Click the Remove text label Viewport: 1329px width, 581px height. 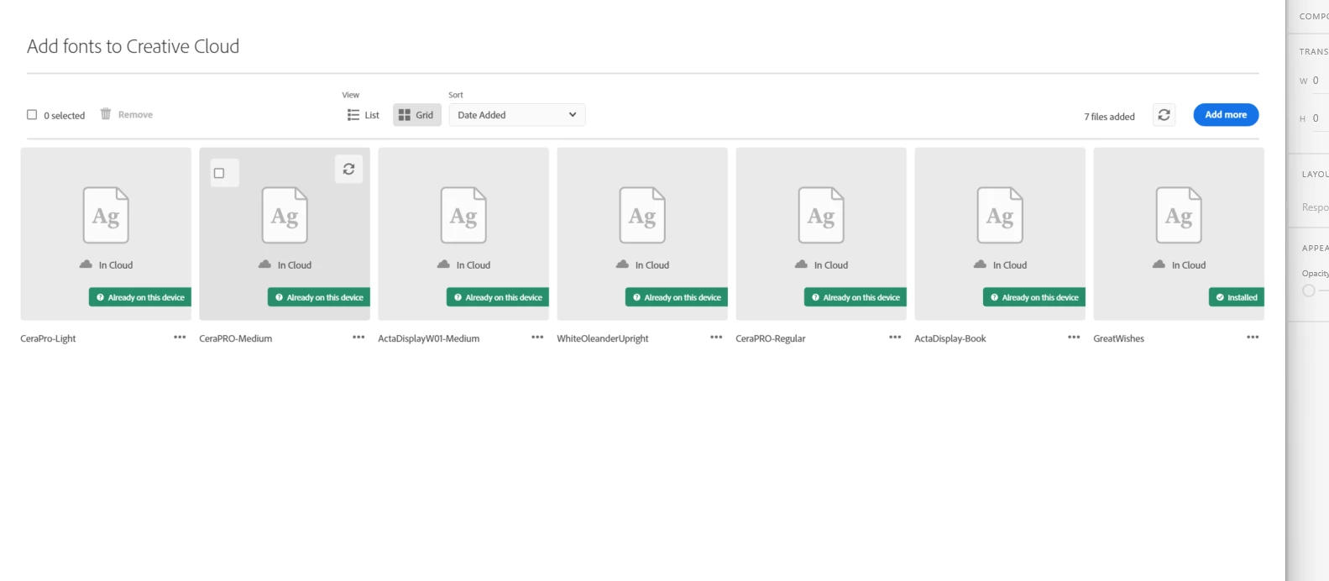point(135,115)
